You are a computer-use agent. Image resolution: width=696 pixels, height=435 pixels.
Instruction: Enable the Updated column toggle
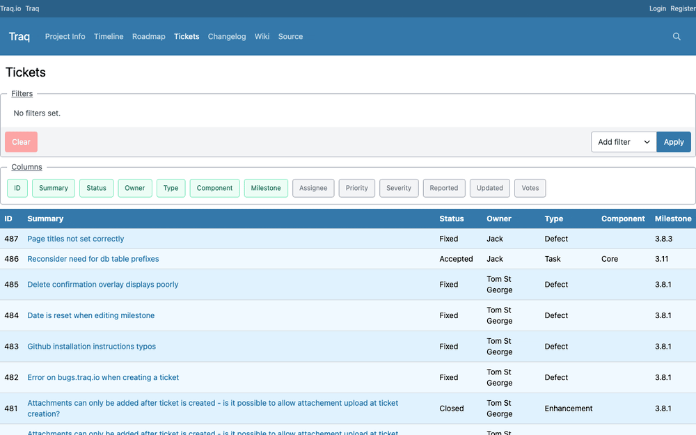coord(489,188)
